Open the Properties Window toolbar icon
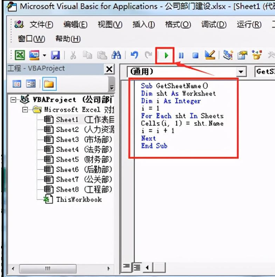Viewport: 275px width, 277px height. (x=242, y=55)
